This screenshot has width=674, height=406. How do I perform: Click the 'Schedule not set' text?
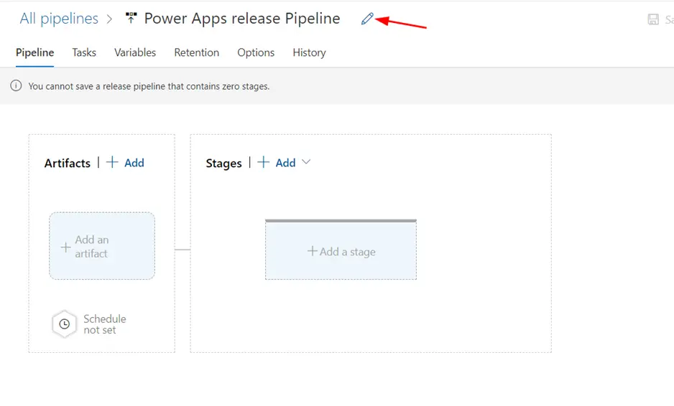[x=104, y=324]
